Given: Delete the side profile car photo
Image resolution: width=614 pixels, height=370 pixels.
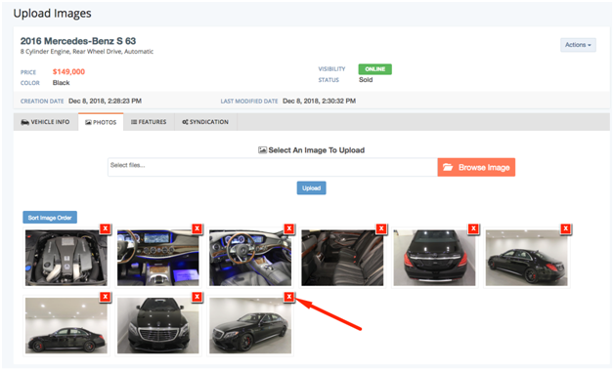Looking at the screenshot, I should (105, 297).
